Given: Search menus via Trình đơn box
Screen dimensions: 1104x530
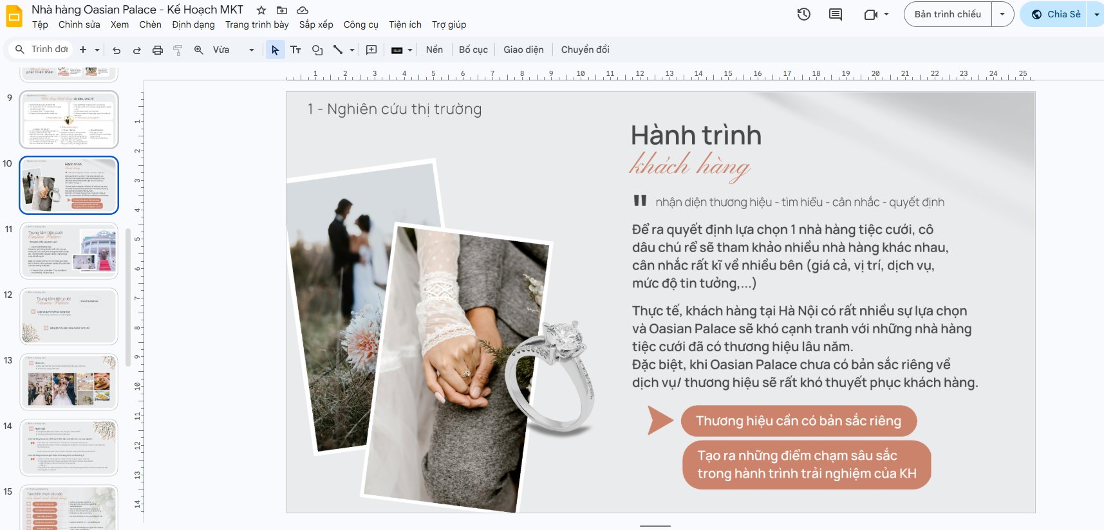Looking at the screenshot, I should (x=42, y=50).
